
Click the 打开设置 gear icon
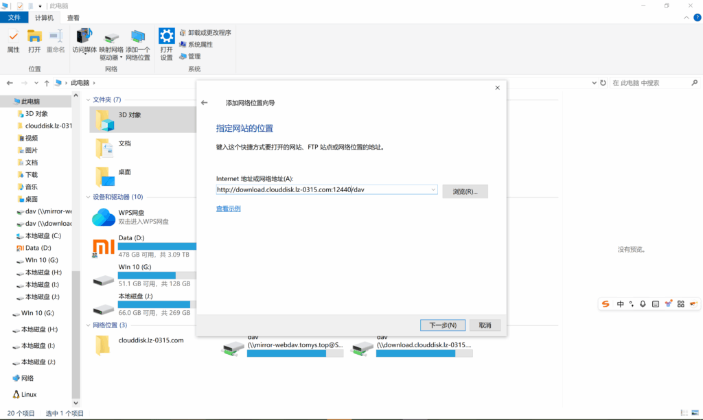pyautogui.click(x=166, y=36)
